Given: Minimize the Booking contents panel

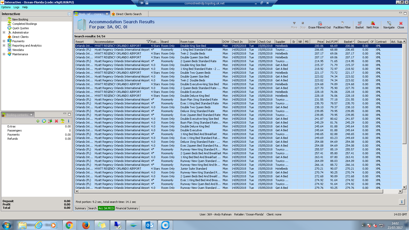Looking at the screenshot, I should [65, 114].
